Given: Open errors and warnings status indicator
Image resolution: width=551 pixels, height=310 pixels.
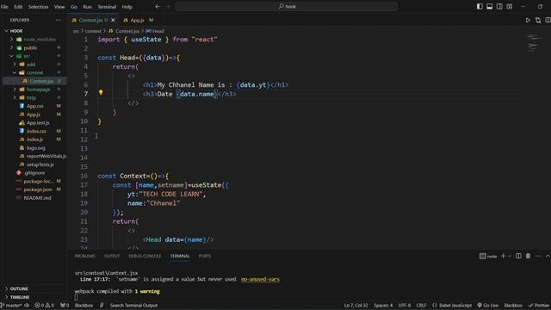Looking at the screenshot, I should click(x=44, y=306).
